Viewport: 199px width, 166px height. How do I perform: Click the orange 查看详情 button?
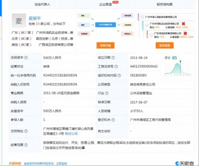pos(105,45)
